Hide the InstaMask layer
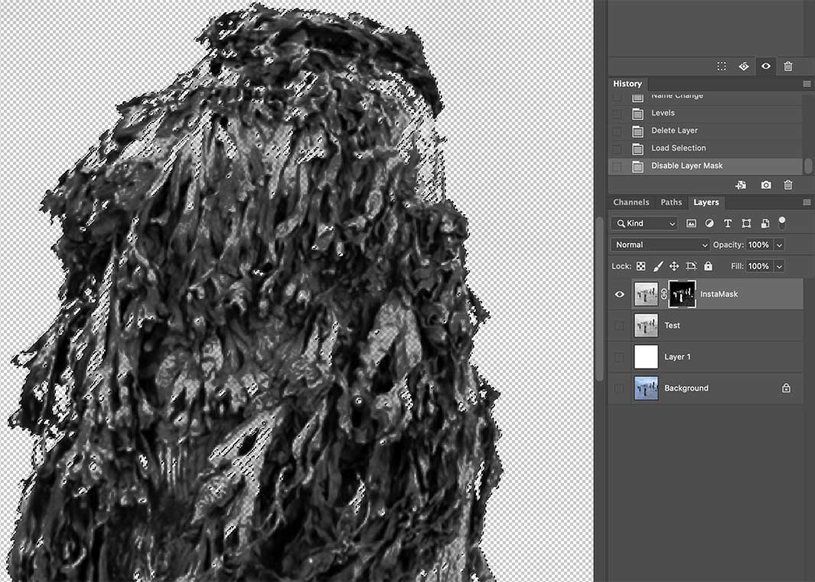The width and height of the screenshot is (815, 582). [x=620, y=294]
